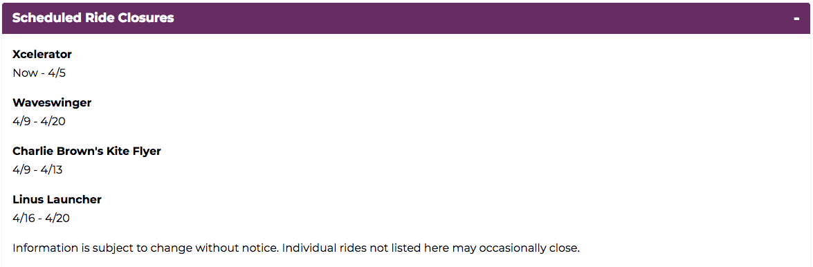Select the Waveswinger ride name
The image size is (813, 267).
tap(52, 102)
